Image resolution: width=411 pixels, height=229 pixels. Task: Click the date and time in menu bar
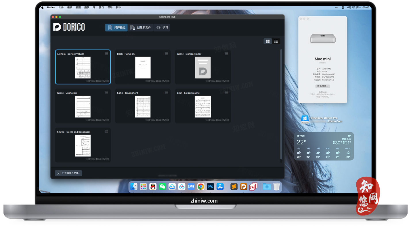[358, 7]
